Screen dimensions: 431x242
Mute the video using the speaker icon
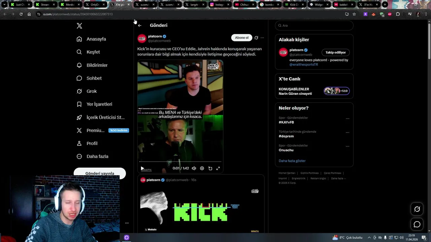[x=194, y=168]
